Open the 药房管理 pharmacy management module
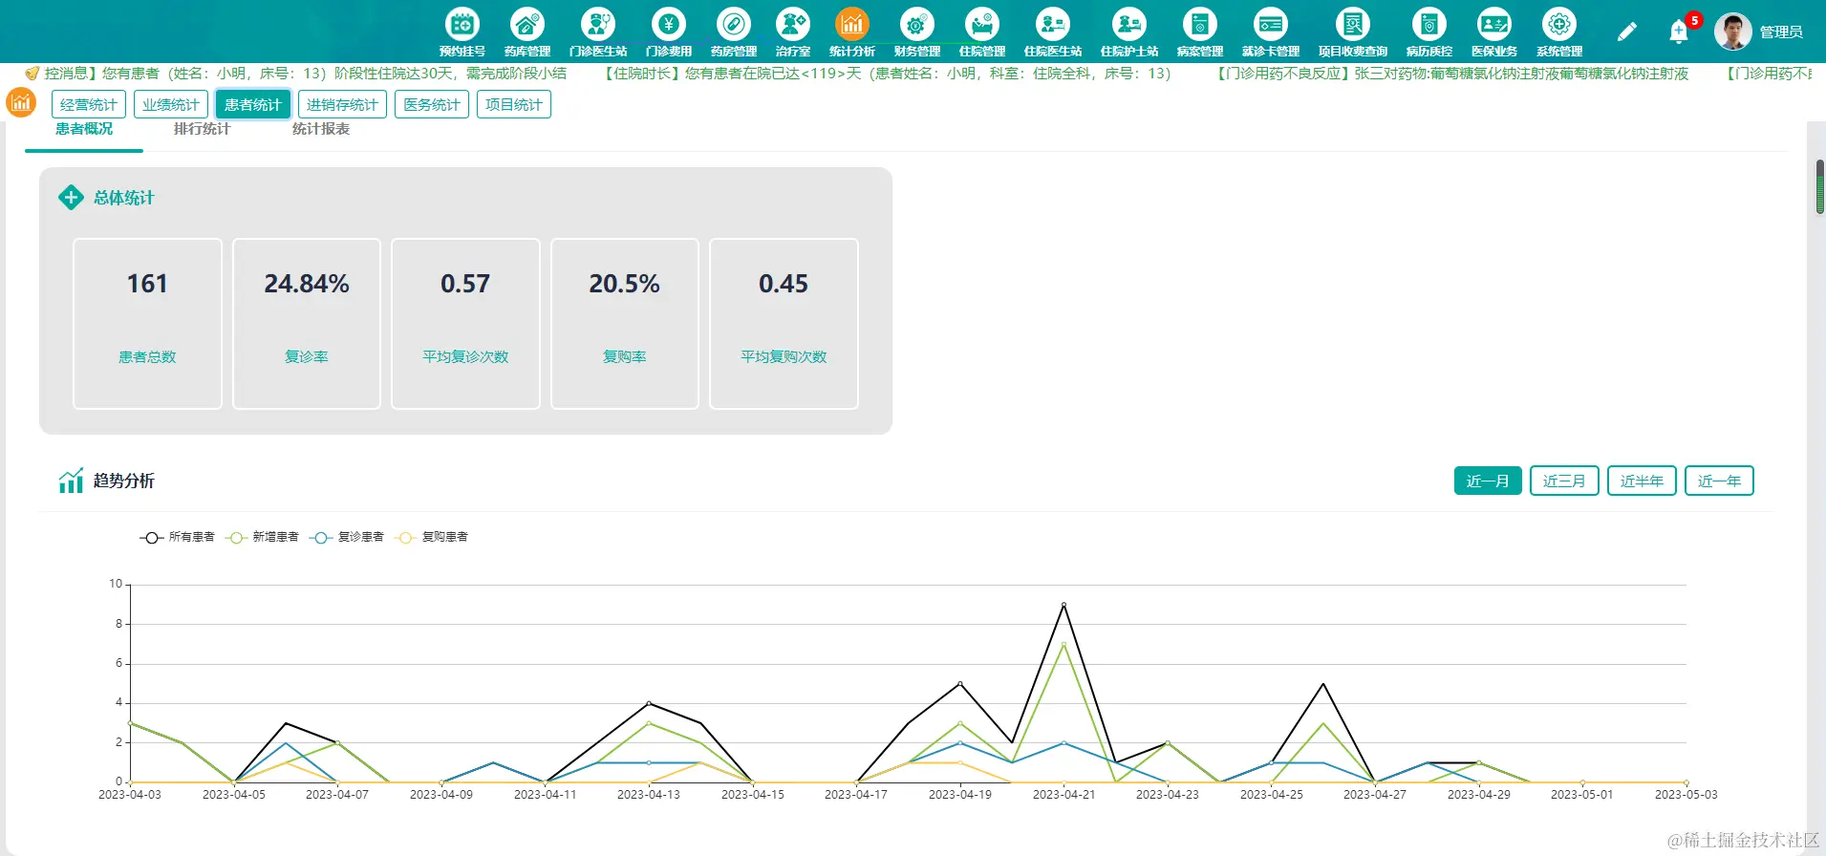1826x856 pixels. click(734, 32)
